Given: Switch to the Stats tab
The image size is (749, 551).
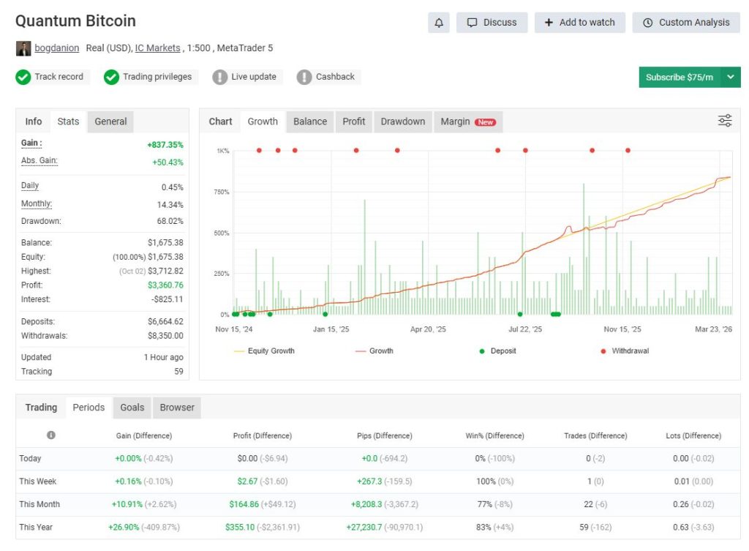Looking at the screenshot, I should point(67,121).
